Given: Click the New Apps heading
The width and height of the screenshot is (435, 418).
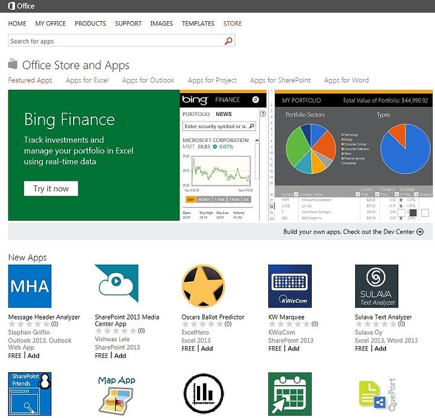Looking at the screenshot, I should pyautogui.click(x=27, y=257).
